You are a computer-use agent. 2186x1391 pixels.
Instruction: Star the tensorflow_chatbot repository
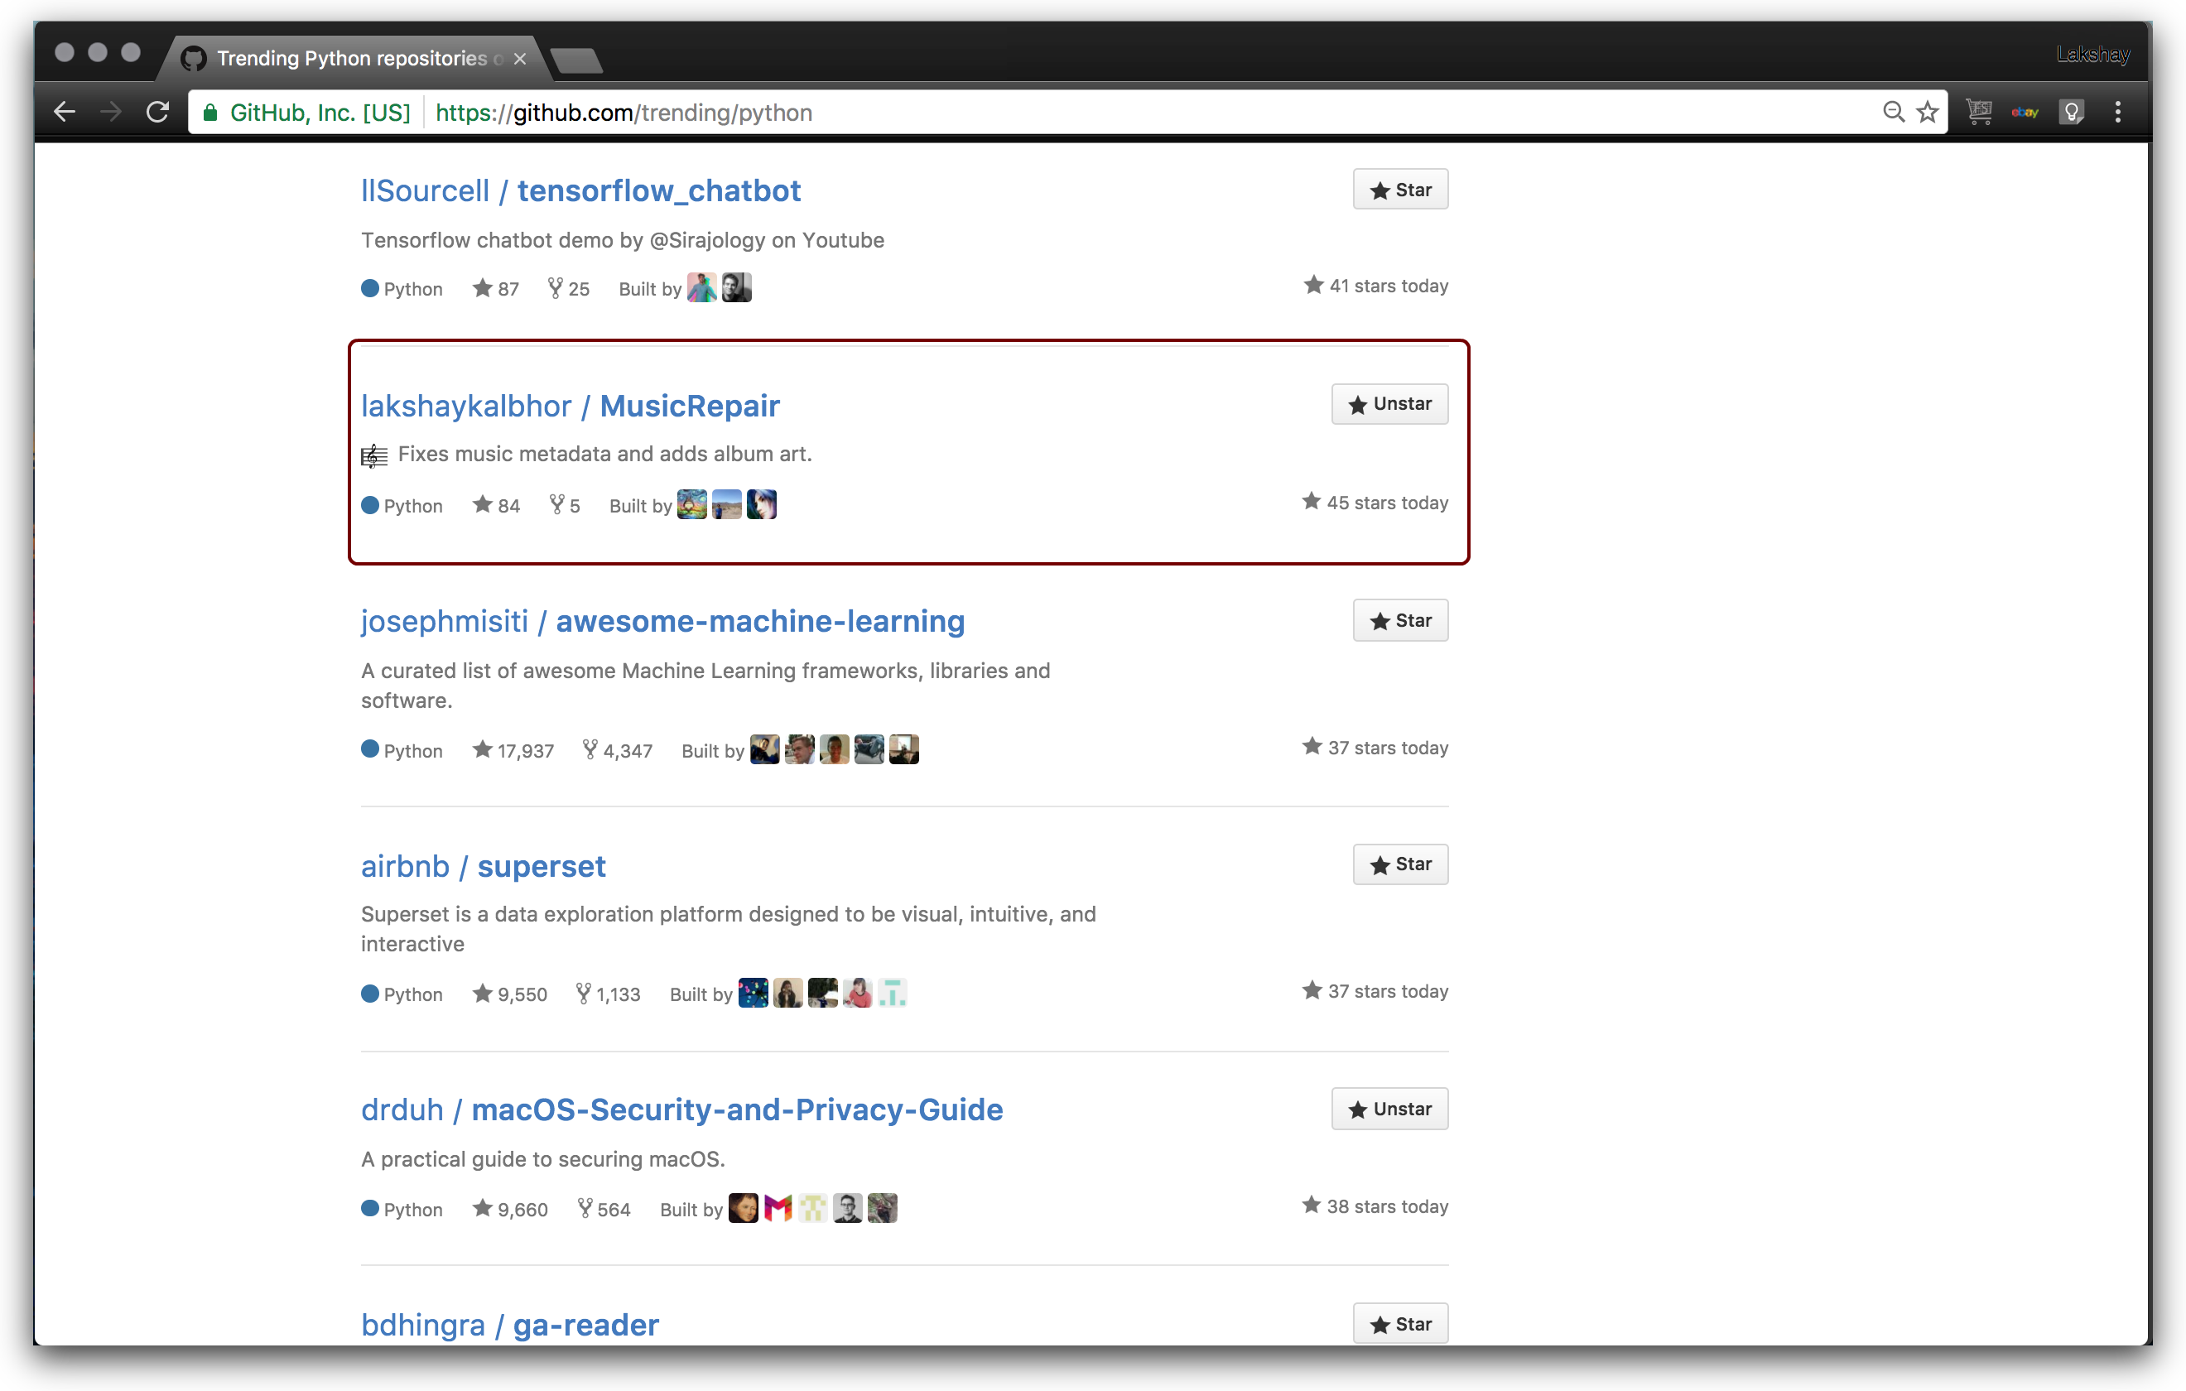coord(1400,190)
